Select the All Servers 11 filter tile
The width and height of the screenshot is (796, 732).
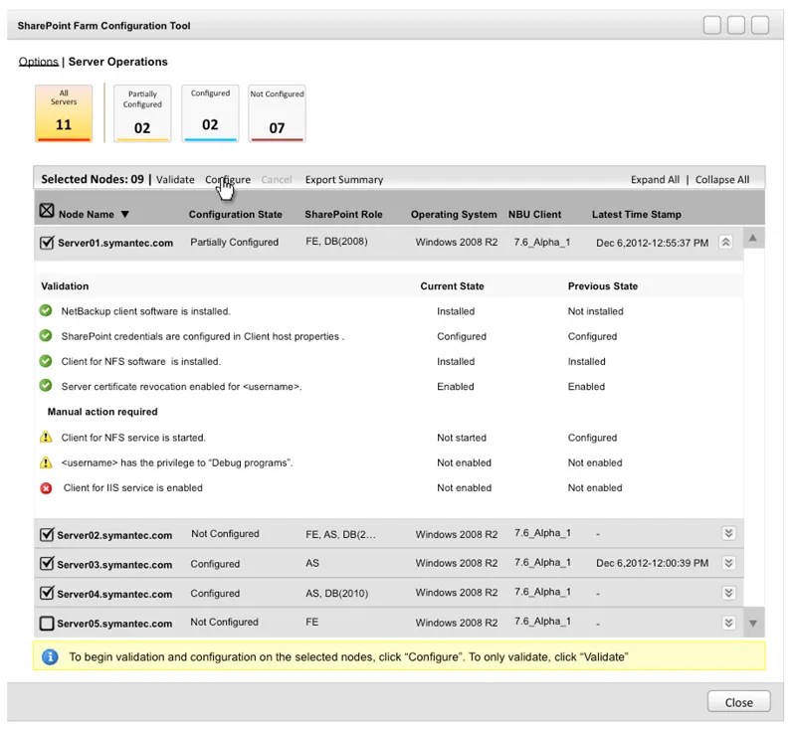pyautogui.click(x=64, y=113)
